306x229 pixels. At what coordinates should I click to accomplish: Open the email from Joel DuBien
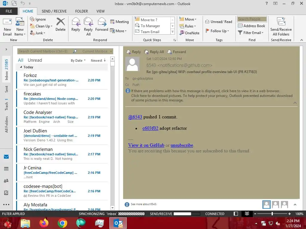(x=62, y=135)
